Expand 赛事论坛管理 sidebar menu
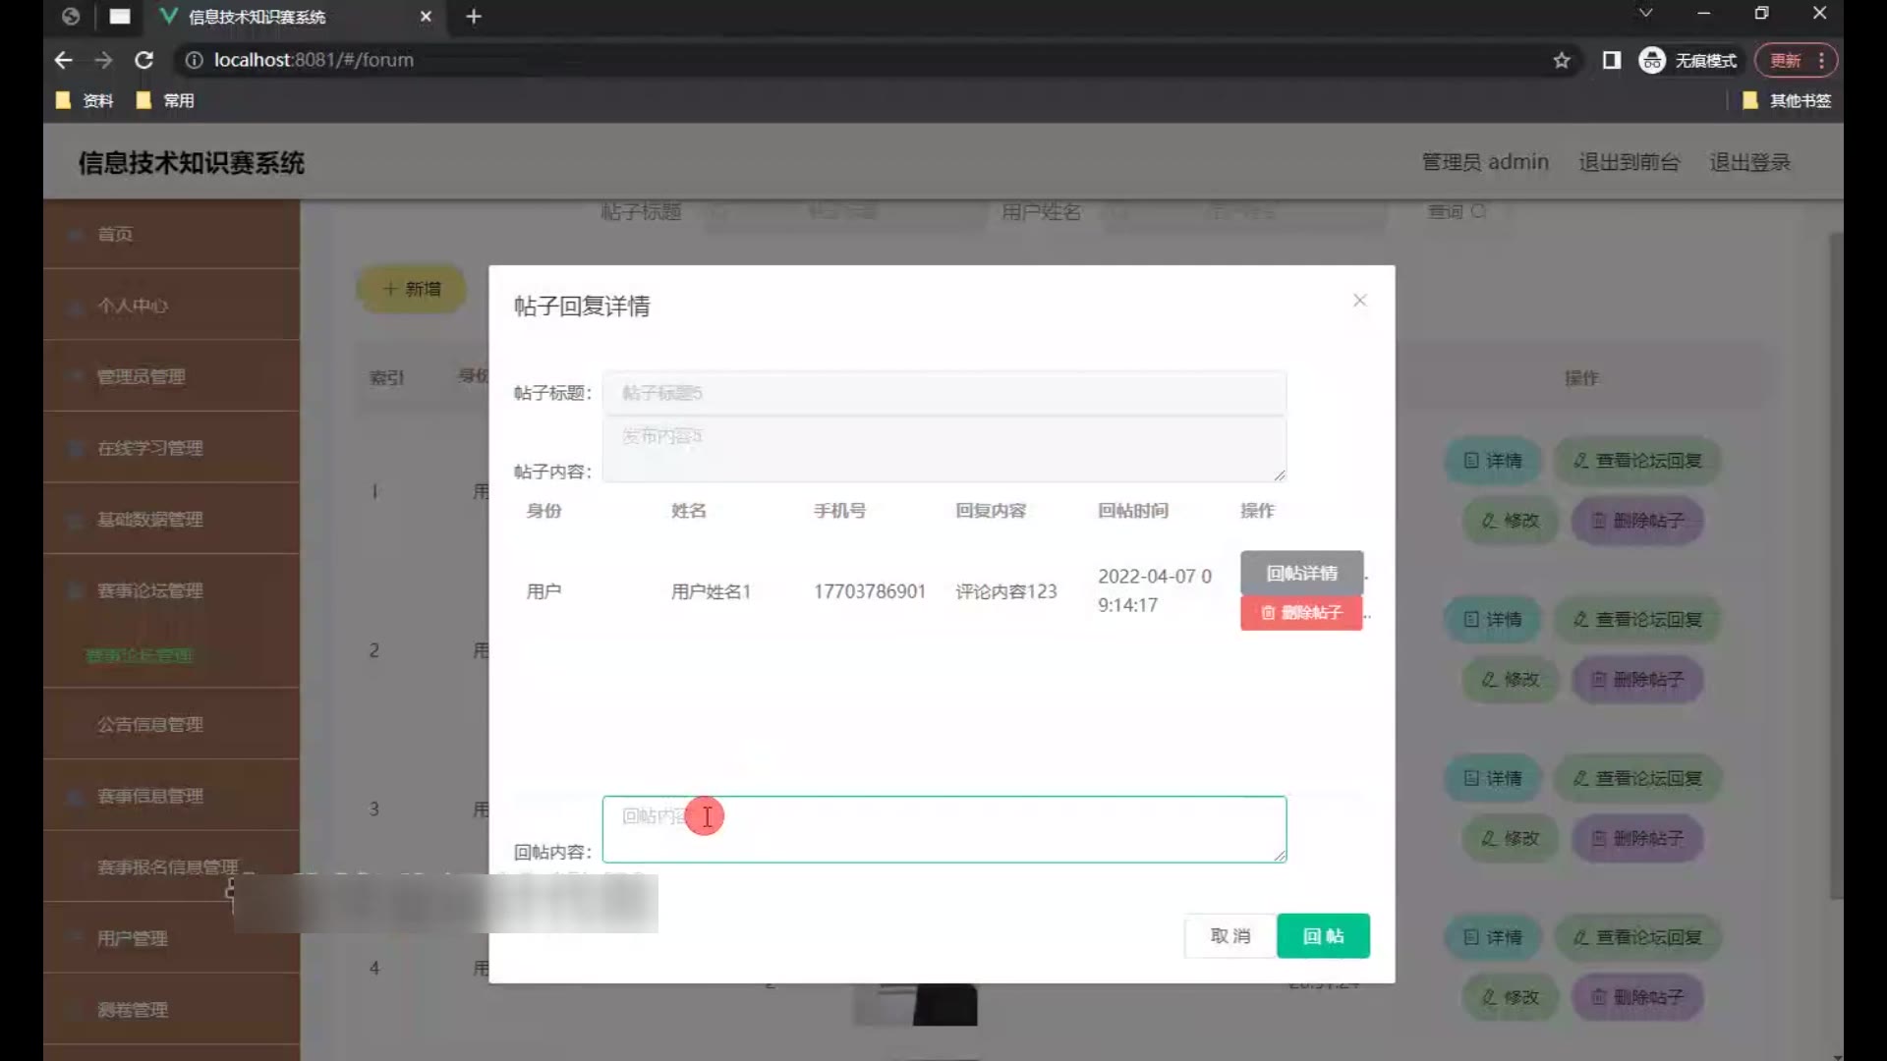Screen dimensions: 1887x1061 pyautogui.click(x=149, y=590)
